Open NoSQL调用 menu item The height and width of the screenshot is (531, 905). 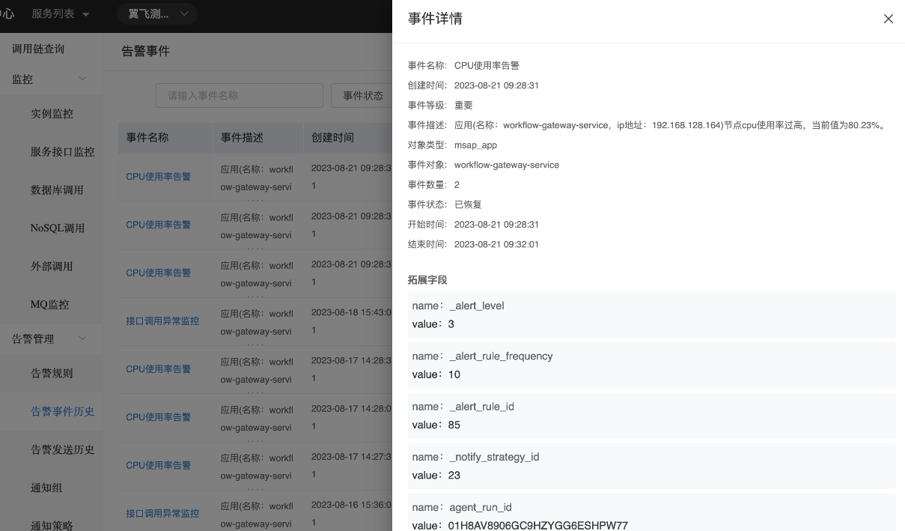[58, 228]
